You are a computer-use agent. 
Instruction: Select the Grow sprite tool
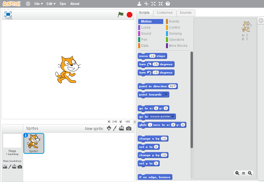click(153, 4)
